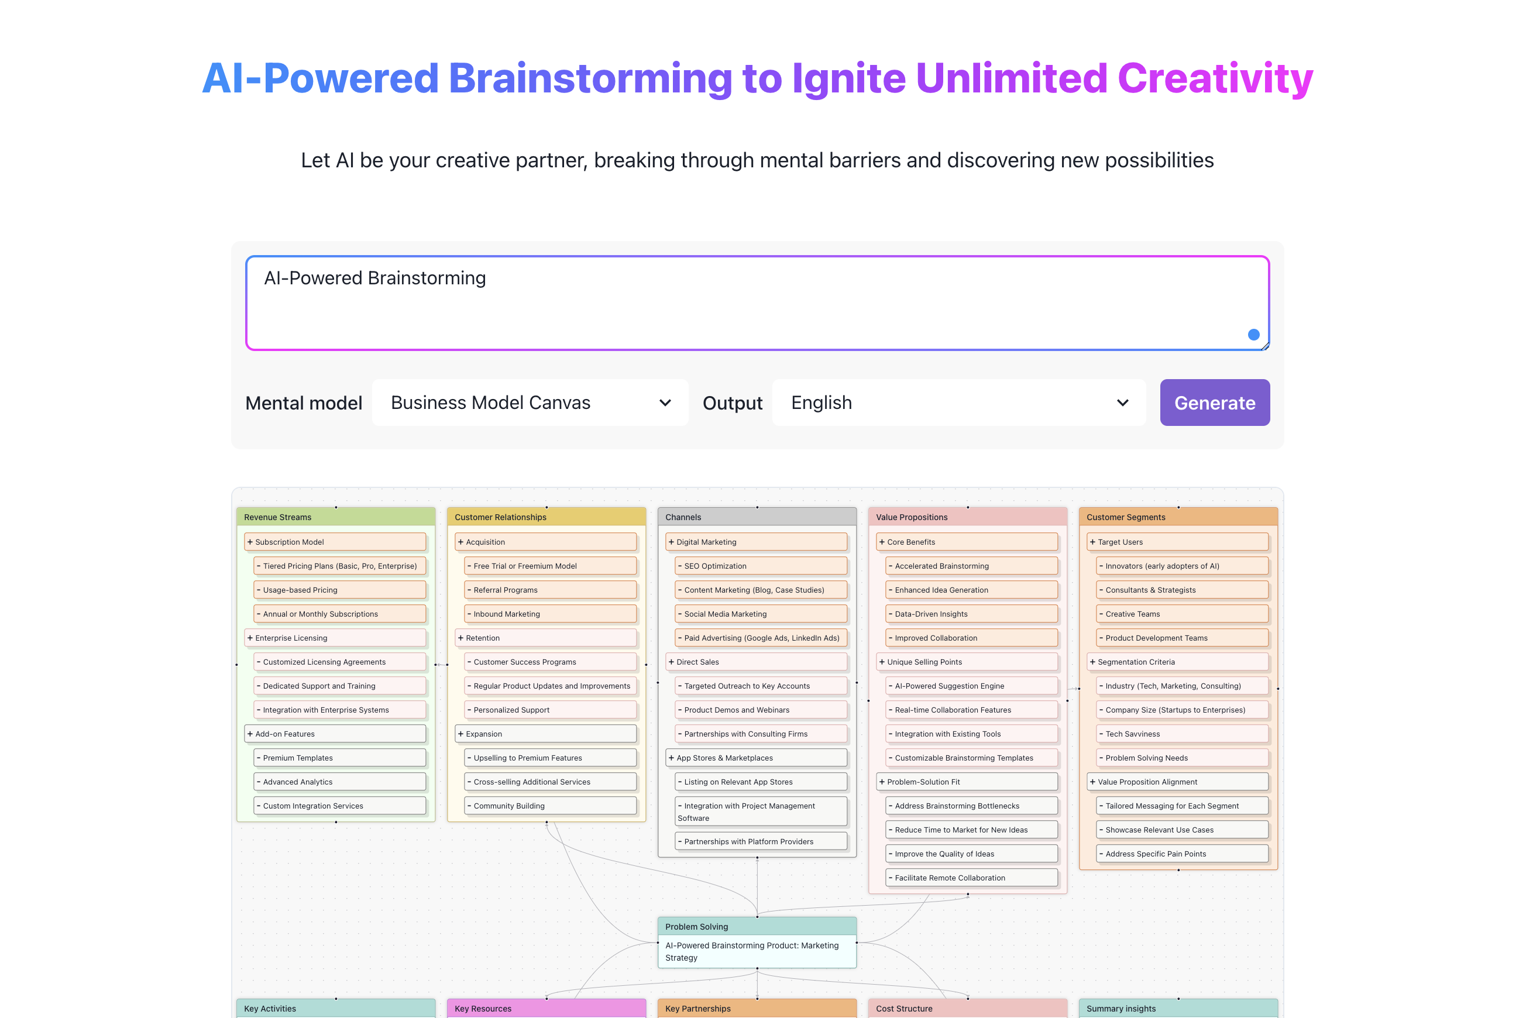Open the Output language dropdown
This screenshot has height=1018, width=1526.
point(958,403)
